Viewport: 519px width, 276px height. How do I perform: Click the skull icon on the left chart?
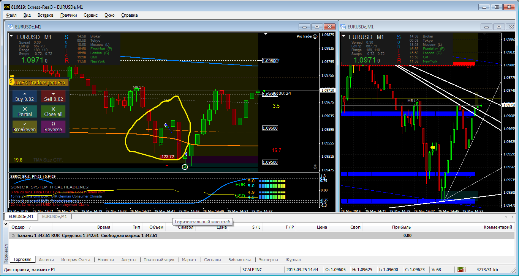pos(315,167)
